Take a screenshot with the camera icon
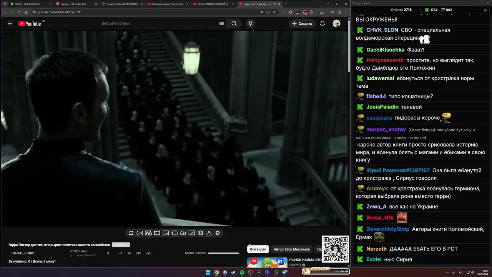 tap(200, 233)
